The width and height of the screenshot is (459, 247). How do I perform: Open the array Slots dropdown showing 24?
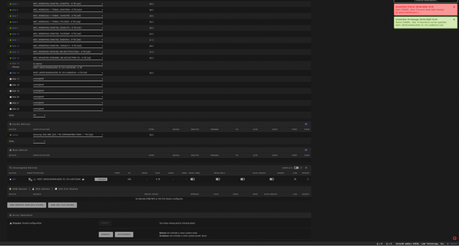[39, 115]
